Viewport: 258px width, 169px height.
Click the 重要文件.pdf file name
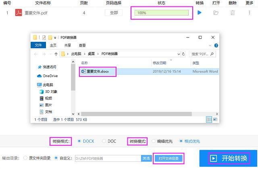[36, 12]
